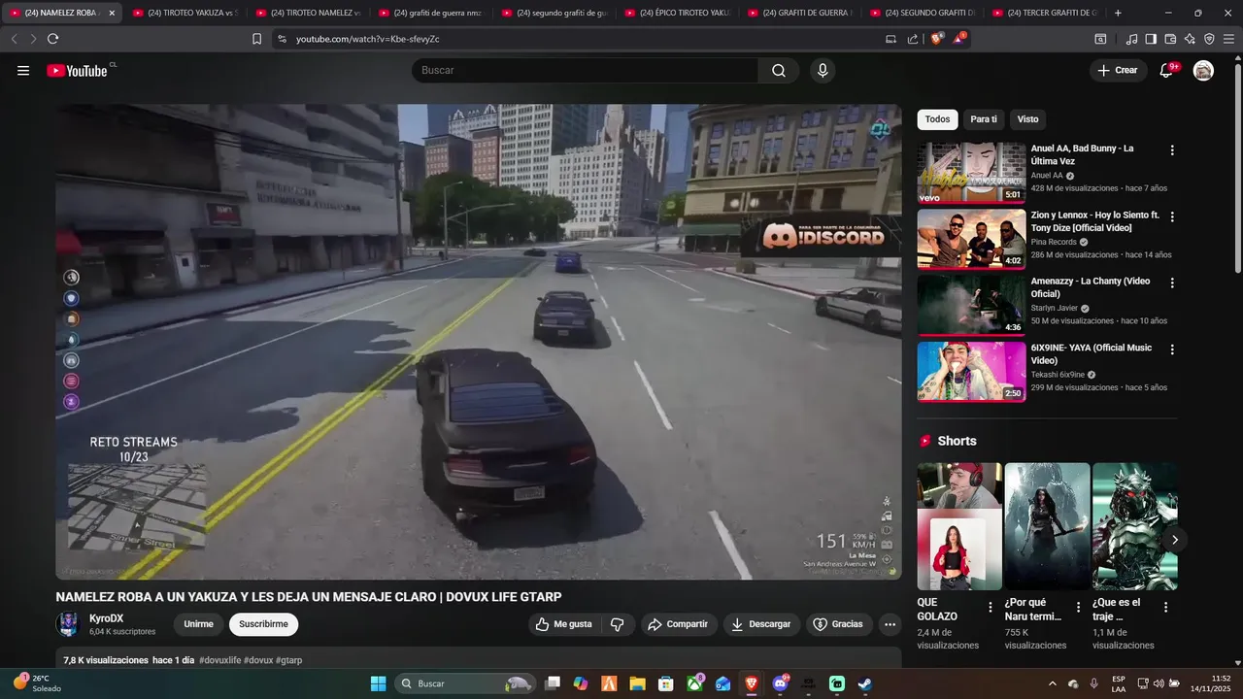Toggle the browser sidebar panel icon
Screen dimensions: 1243x699
[x=1151, y=39]
